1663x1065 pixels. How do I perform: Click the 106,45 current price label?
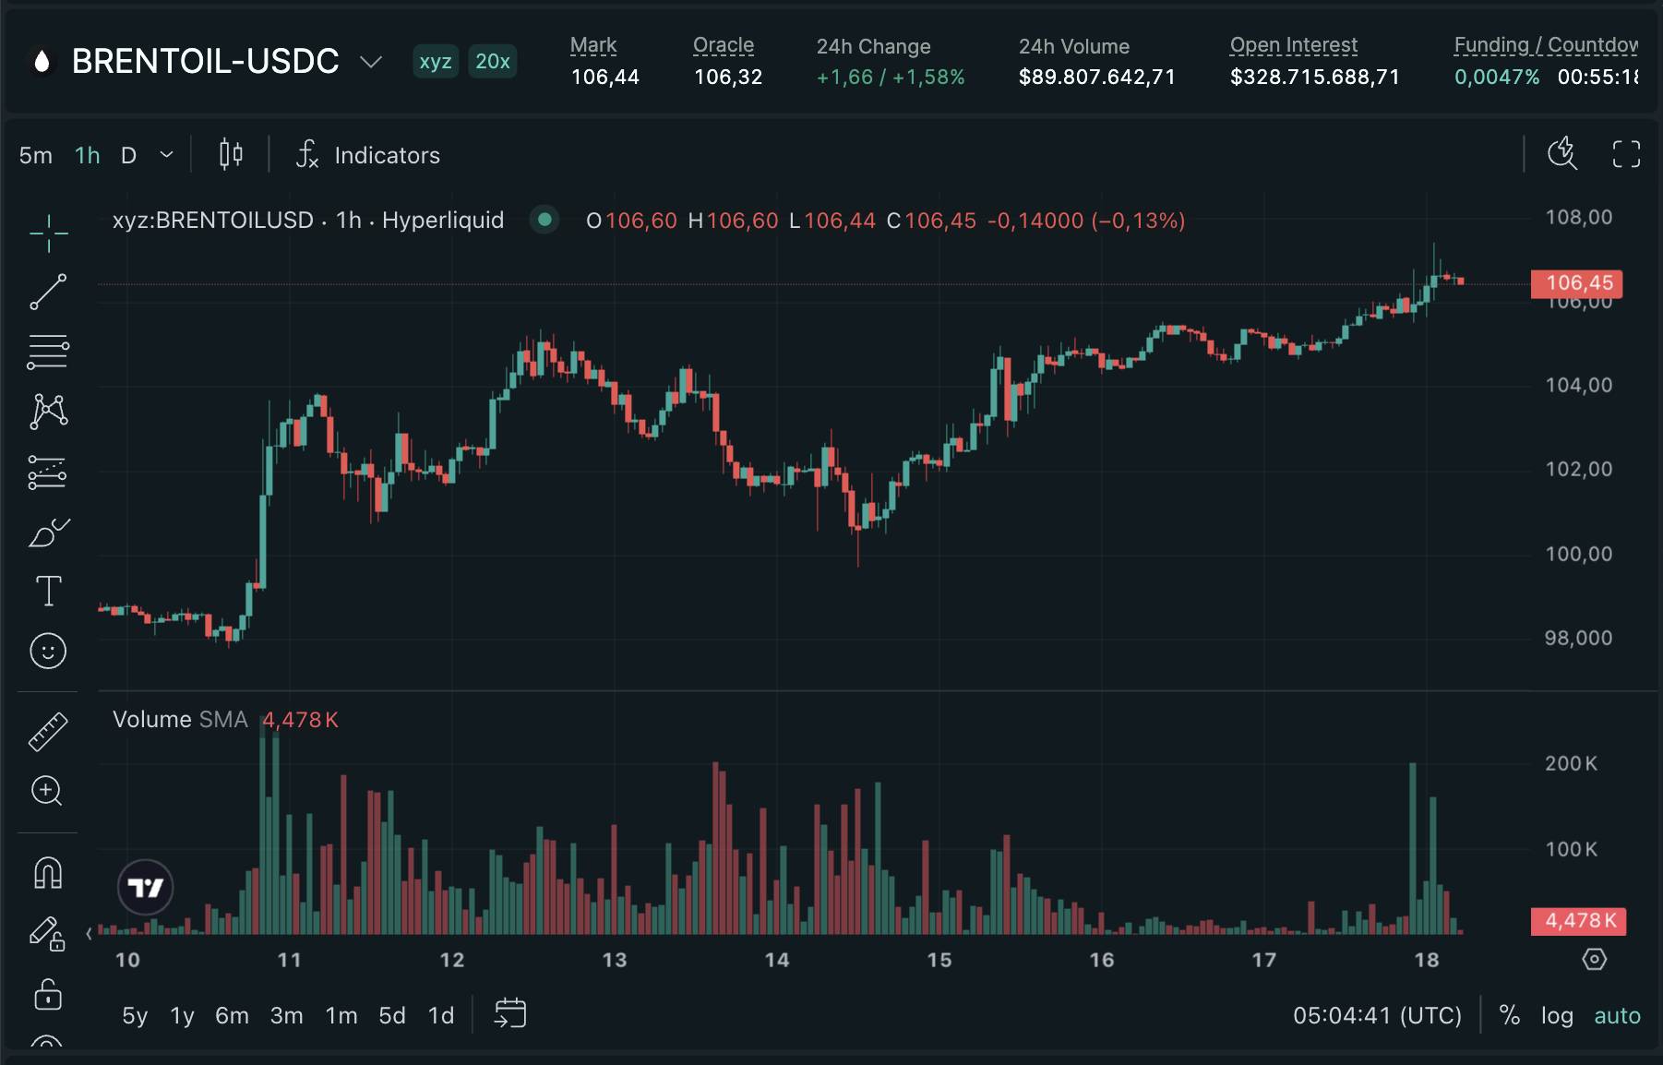click(x=1577, y=282)
